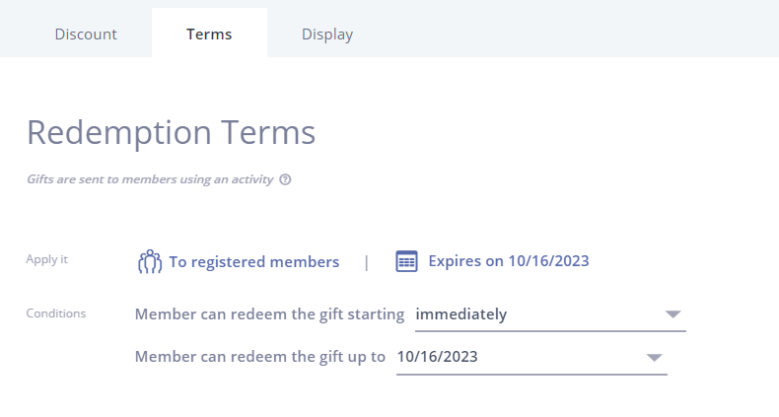
Task: Click the question mark help icon
Action: [285, 179]
